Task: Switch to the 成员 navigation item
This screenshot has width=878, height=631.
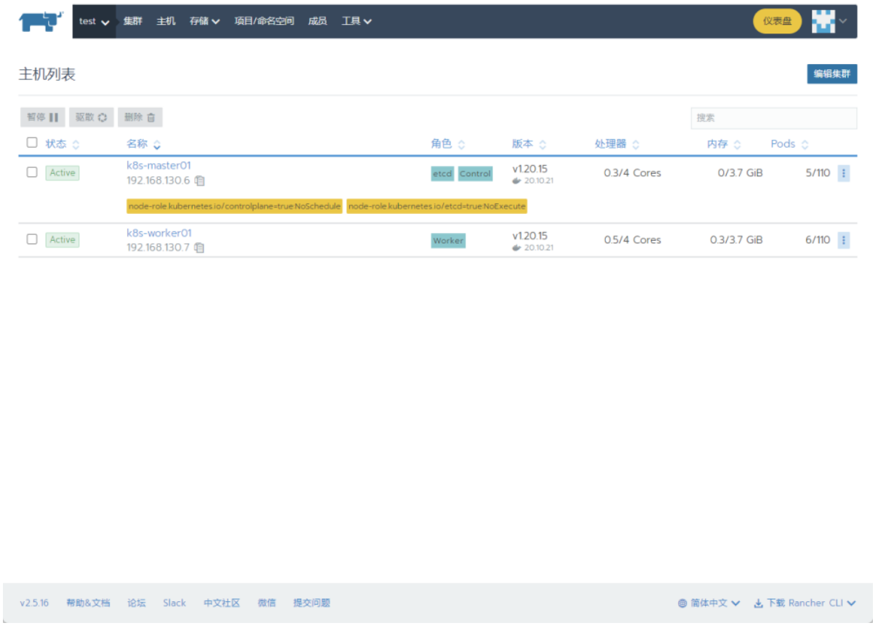Action: [x=317, y=21]
